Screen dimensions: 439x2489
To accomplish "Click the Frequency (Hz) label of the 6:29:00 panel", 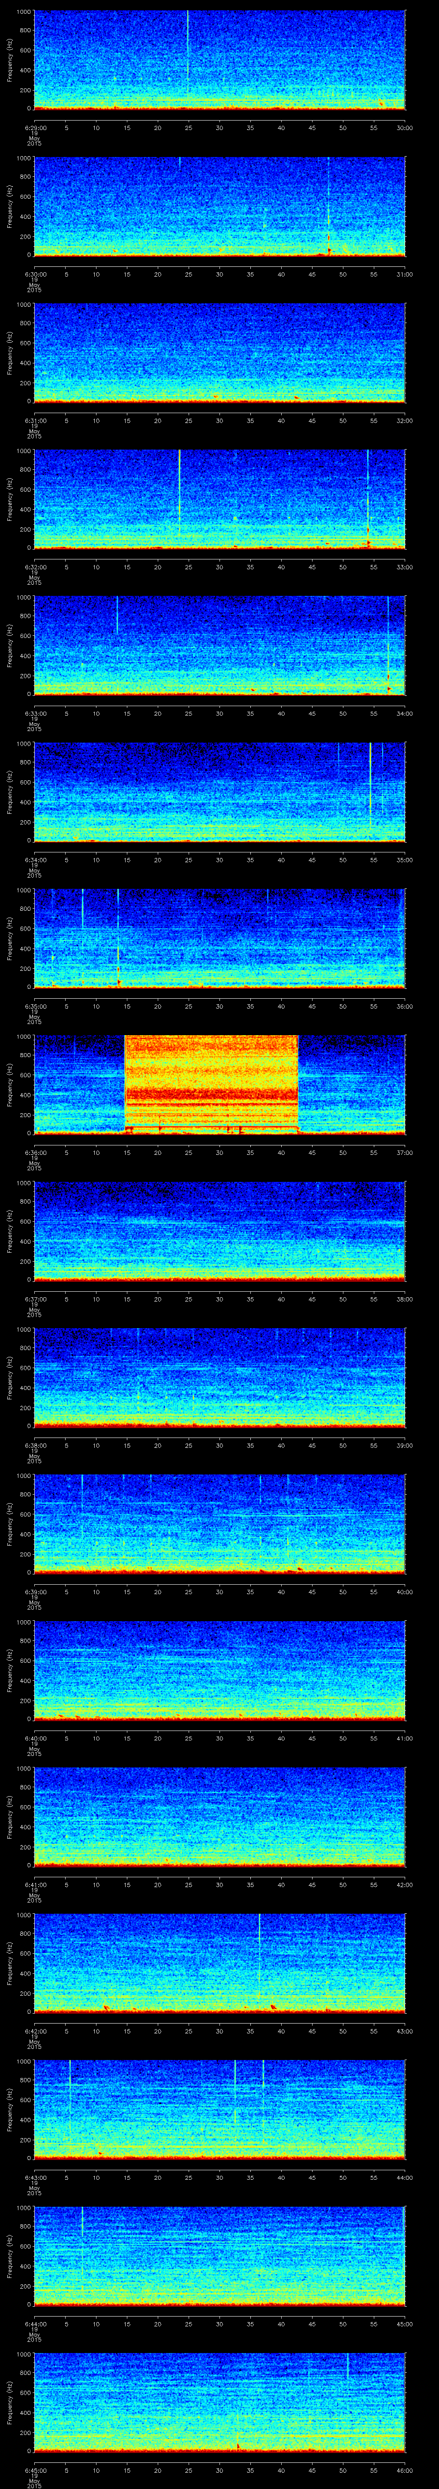I will pos(10,60).
